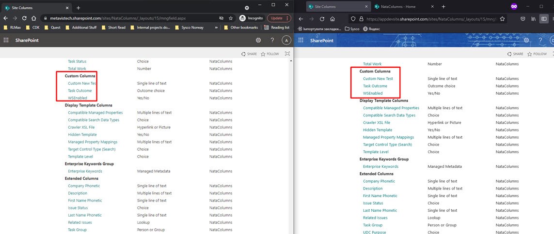The height and width of the screenshot is (234, 554).
Task: Click help question mark in left window
Action: pyautogui.click(x=272, y=40)
